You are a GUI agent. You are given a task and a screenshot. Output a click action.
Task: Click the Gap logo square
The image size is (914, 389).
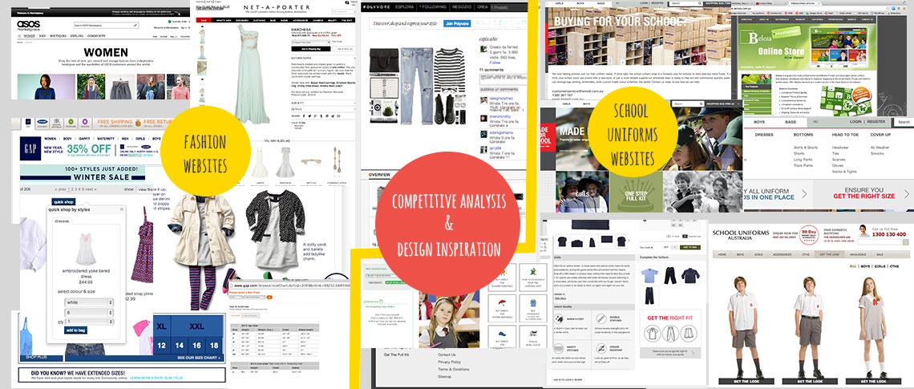[30, 148]
